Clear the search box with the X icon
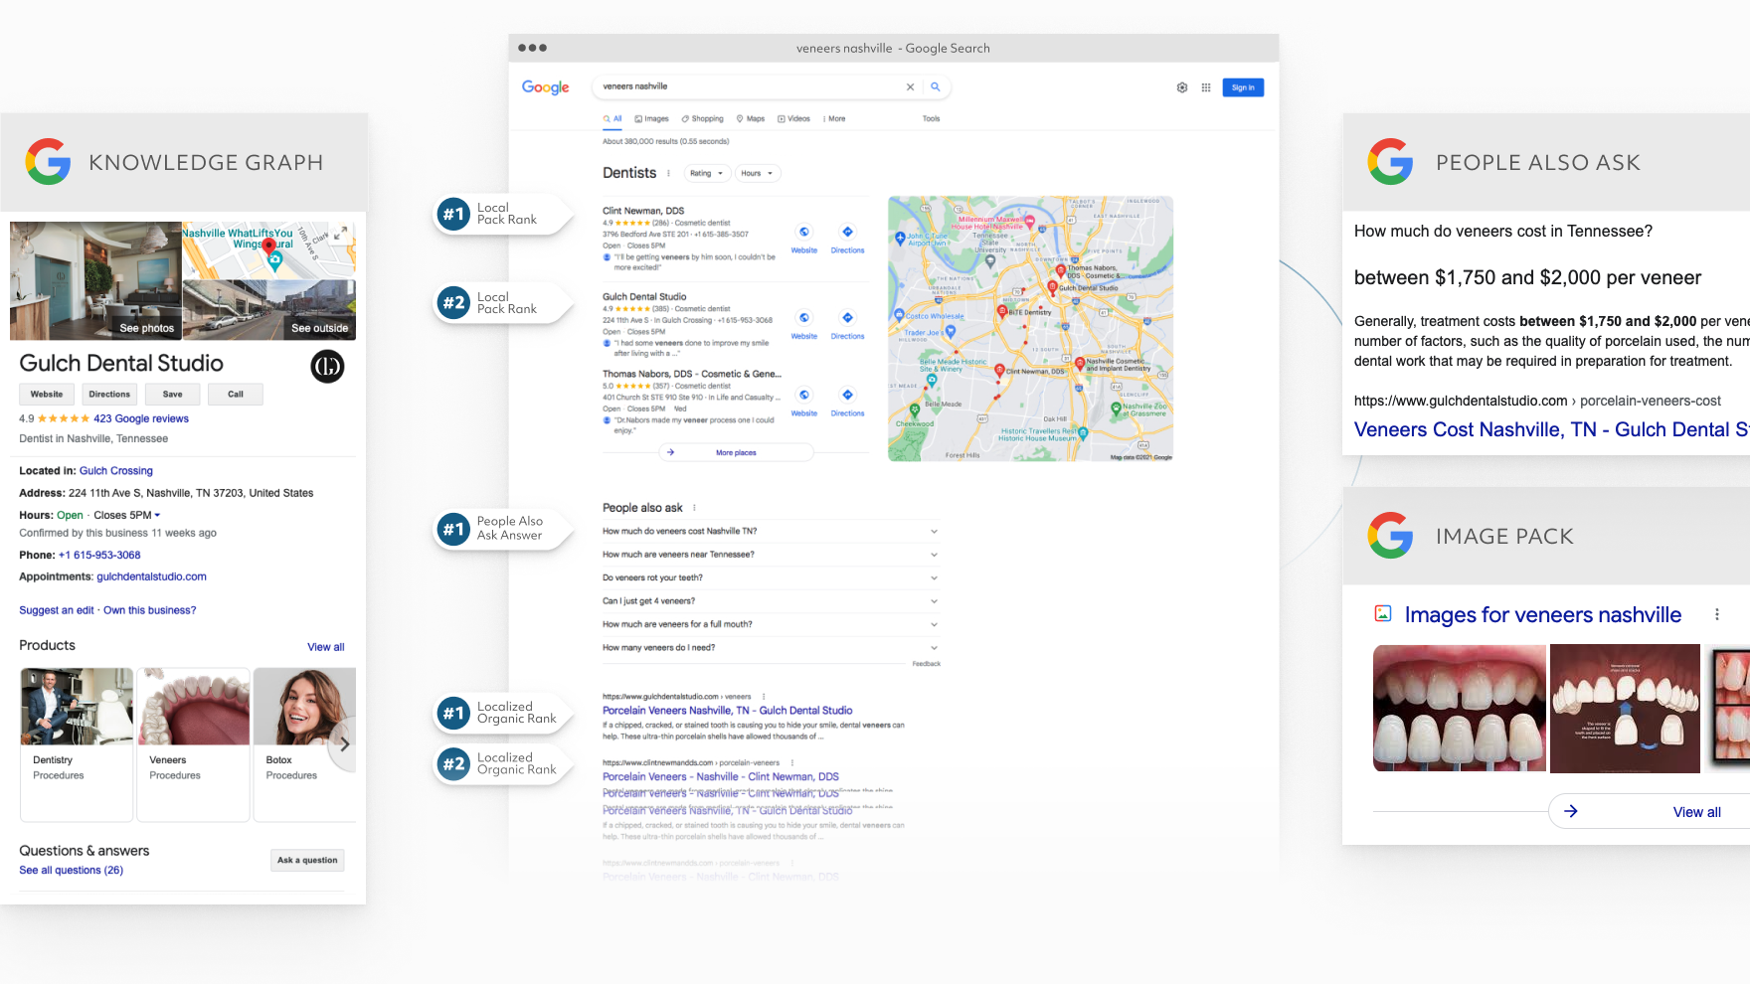 pos(910,87)
